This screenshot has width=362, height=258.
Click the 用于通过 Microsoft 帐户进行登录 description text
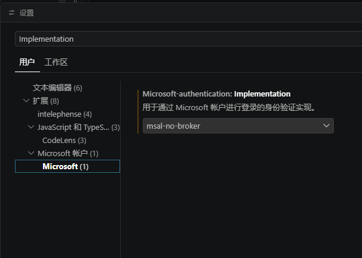229,107
